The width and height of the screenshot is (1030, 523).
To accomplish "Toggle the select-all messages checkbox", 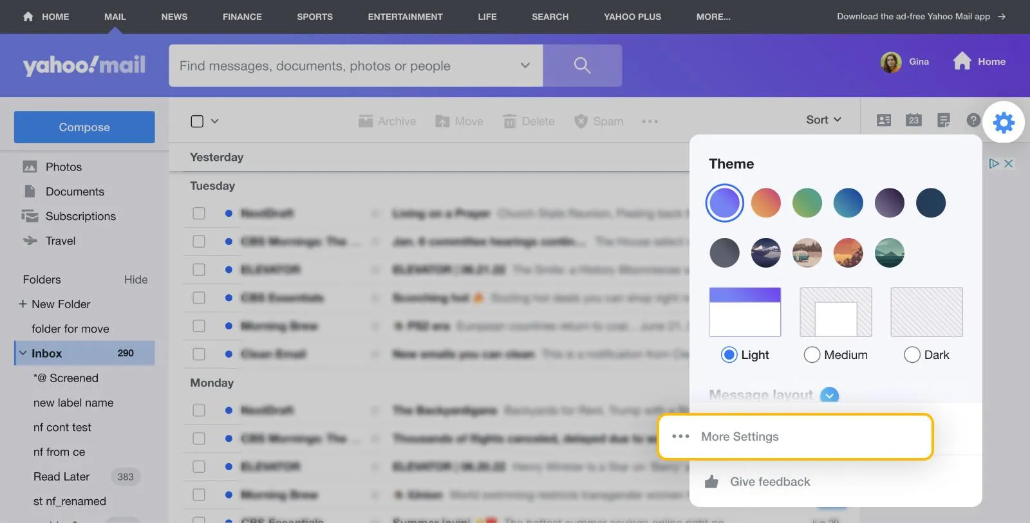I will (x=197, y=121).
